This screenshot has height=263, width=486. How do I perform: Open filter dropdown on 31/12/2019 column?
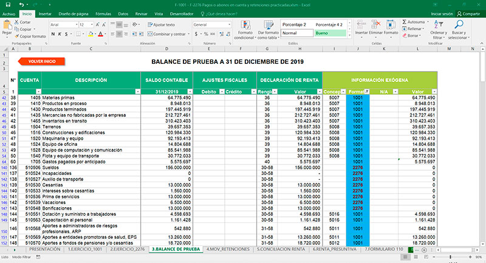pyautogui.click(x=190, y=92)
